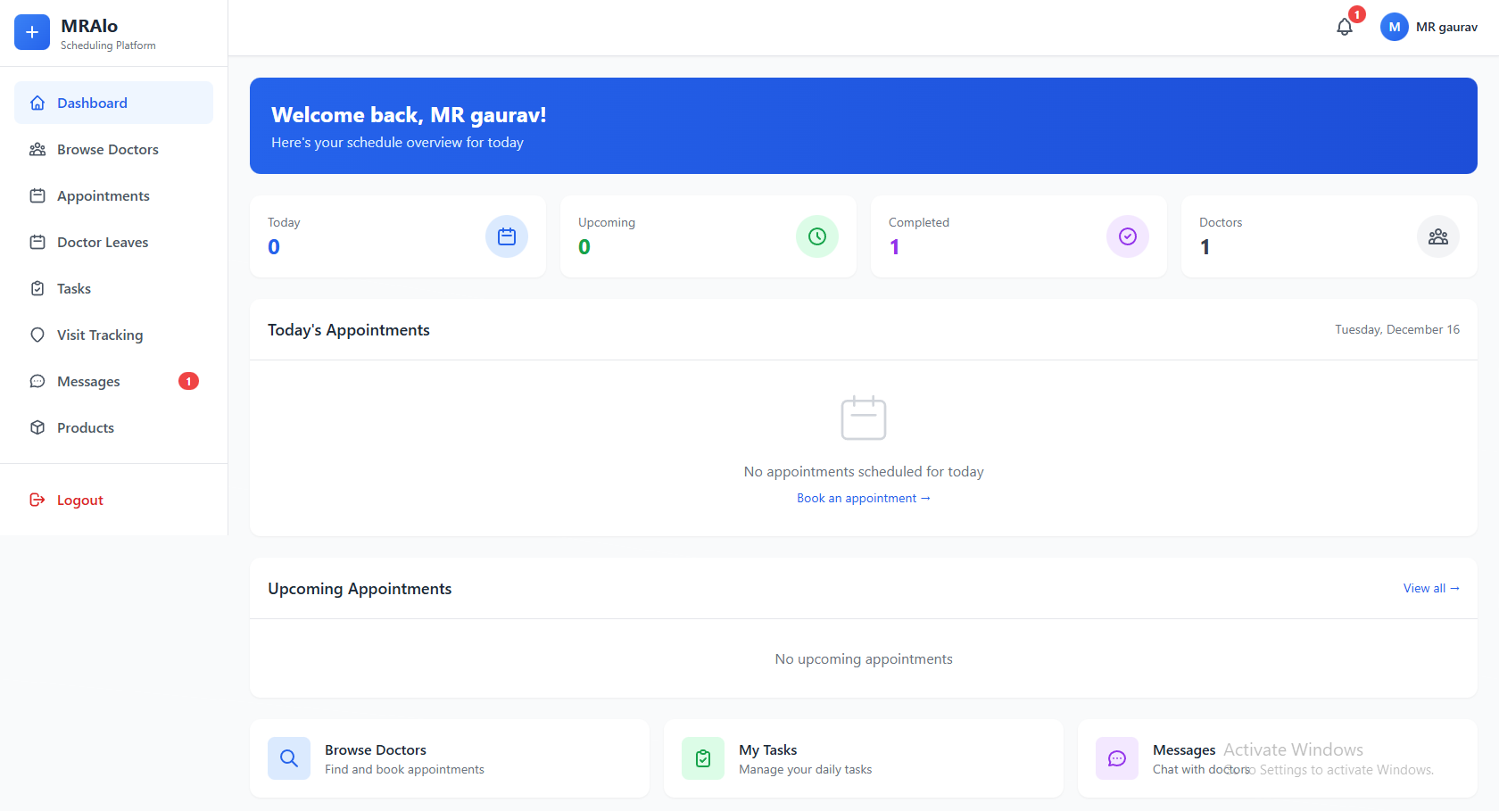Open the MRAlo plus logo icon
The height and width of the screenshot is (811, 1499).
(32, 31)
